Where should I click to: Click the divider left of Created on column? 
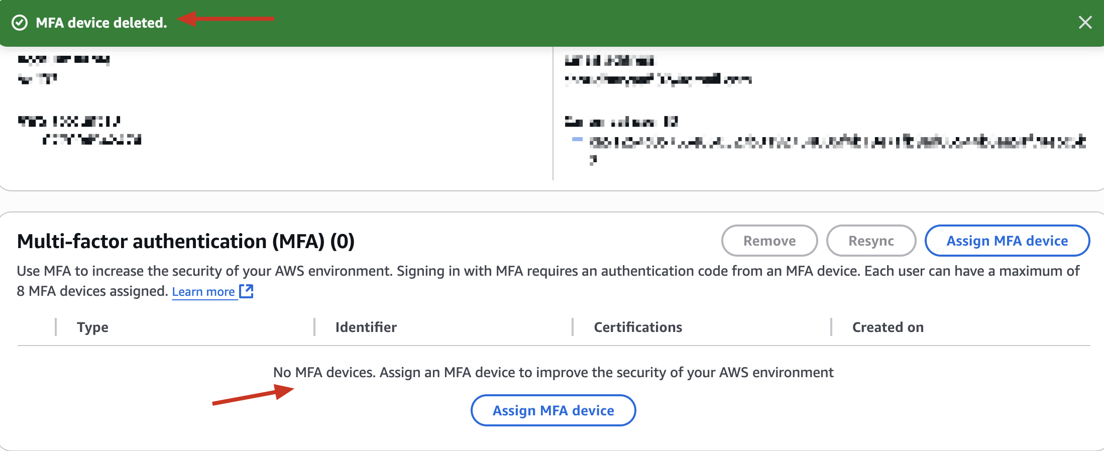coord(831,327)
